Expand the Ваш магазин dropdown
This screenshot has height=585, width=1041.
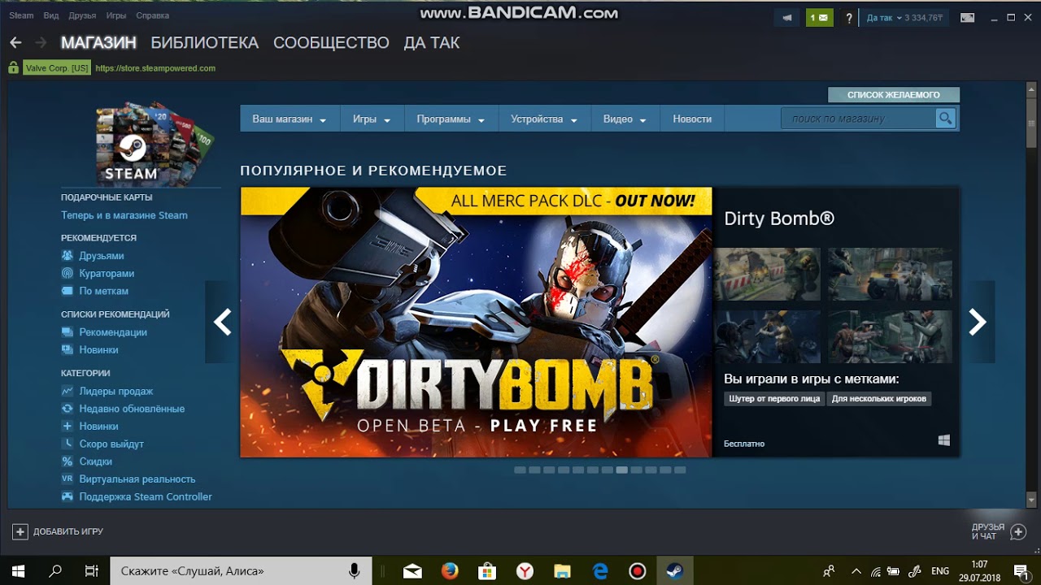click(289, 119)
